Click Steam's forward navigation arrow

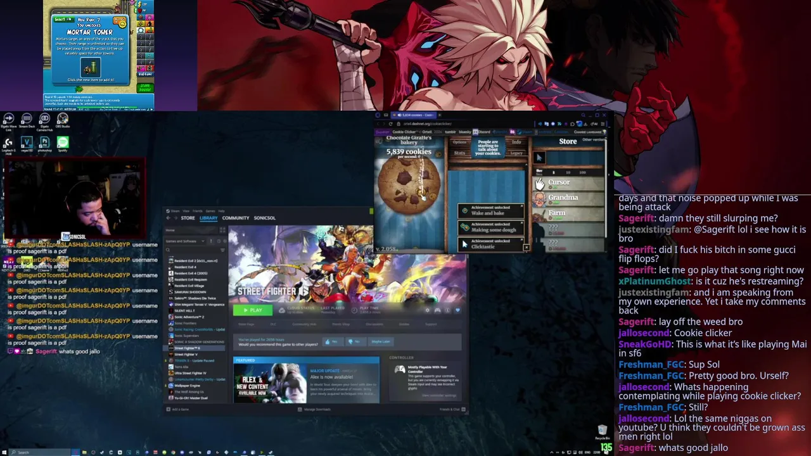(x=176, y=218)
